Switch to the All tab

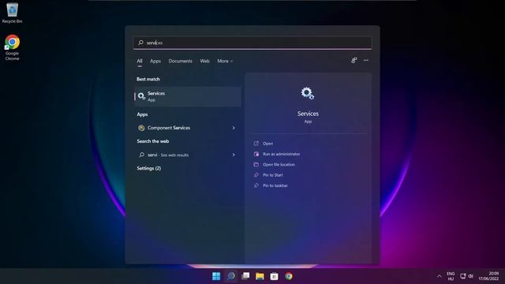coord(140,61)
